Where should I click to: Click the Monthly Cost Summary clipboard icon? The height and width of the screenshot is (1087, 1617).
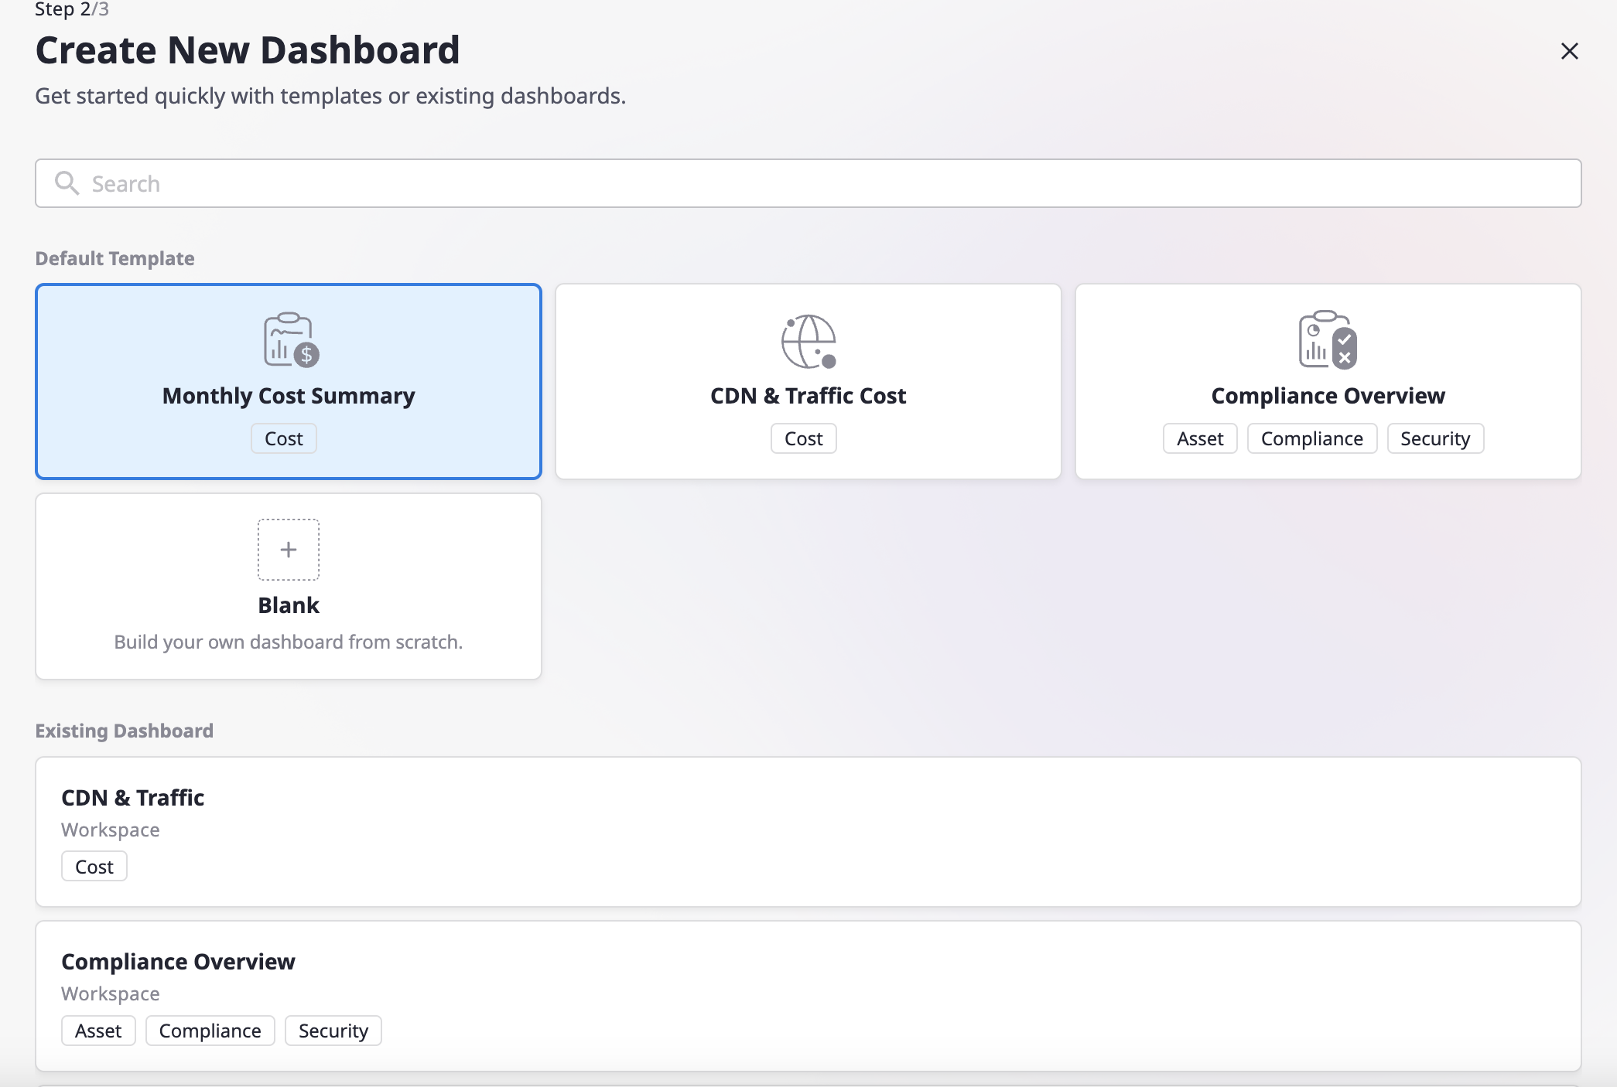[291, 339]
